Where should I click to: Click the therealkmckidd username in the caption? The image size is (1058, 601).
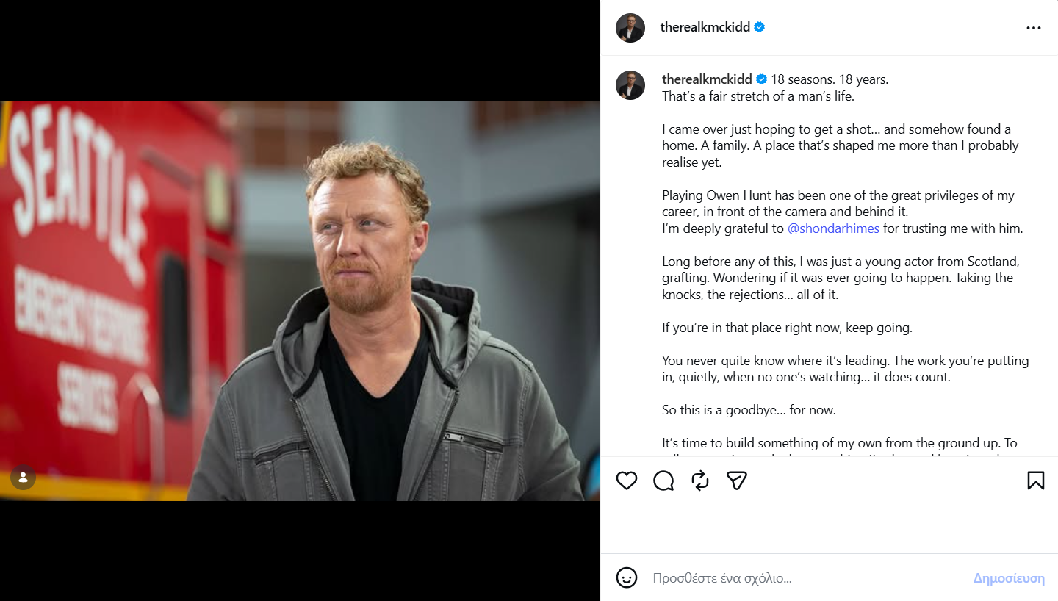706,79
